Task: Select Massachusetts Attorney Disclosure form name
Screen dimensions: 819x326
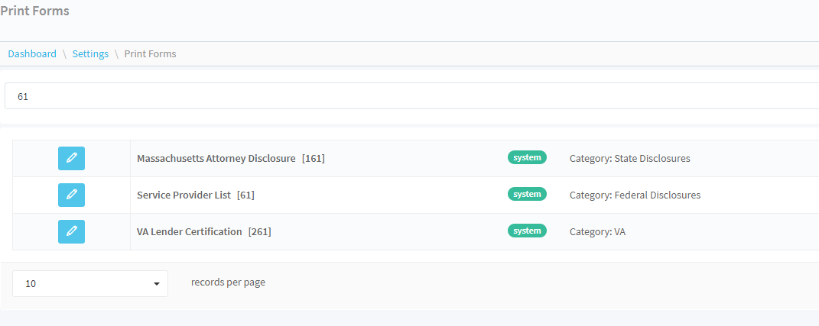Action: [216, 159]
